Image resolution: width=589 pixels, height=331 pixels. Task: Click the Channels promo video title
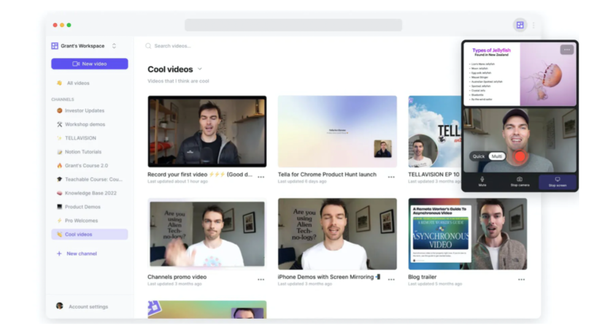pyautogui.click(x=177, y=277)
